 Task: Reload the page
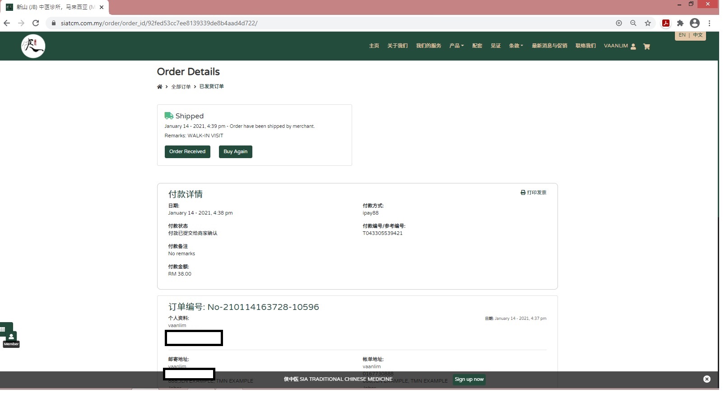[x=36, y=23]
